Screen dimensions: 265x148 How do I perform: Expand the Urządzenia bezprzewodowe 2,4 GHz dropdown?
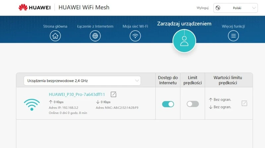pos(82,81)
